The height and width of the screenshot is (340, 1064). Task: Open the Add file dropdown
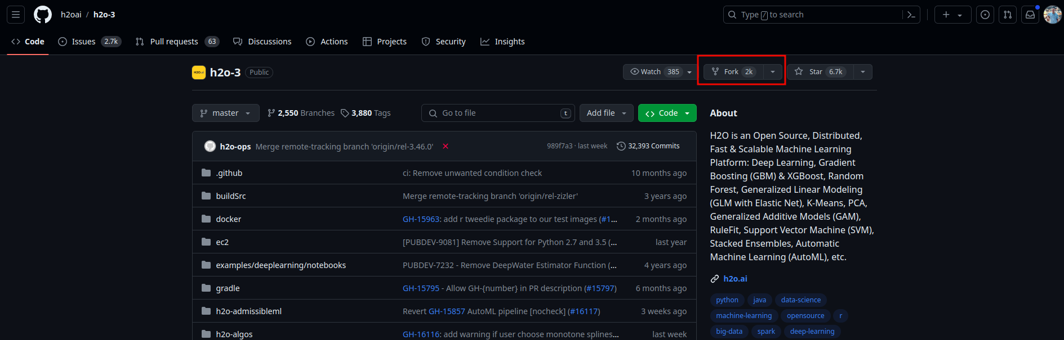(607, 113)
